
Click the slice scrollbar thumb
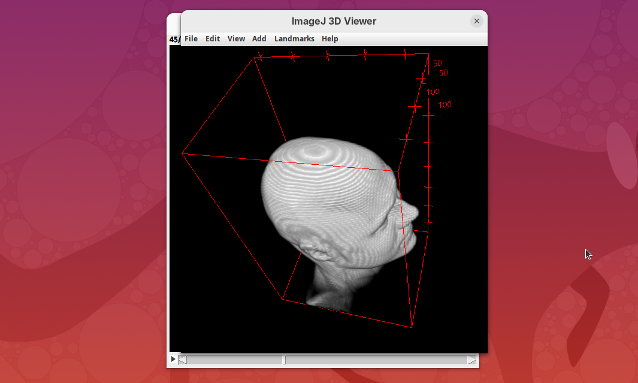coord(284,360)
